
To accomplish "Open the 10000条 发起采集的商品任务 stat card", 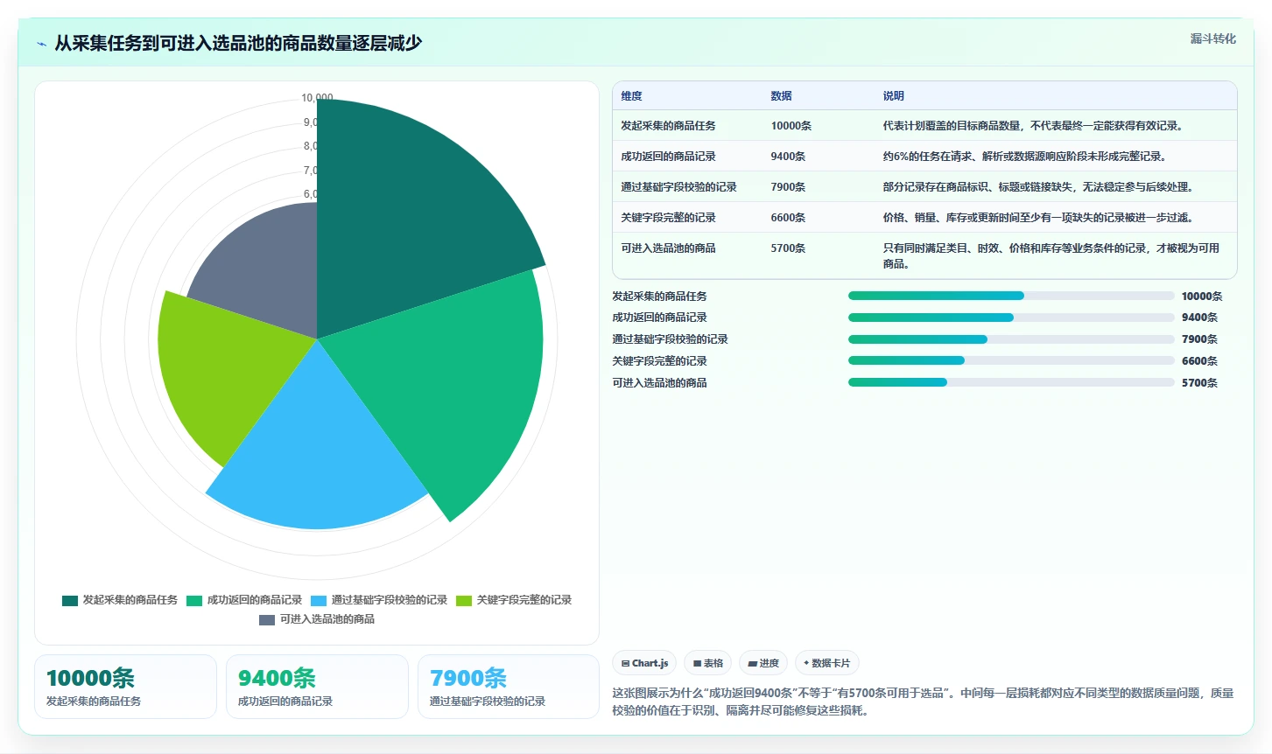I will tap(125, 687).
